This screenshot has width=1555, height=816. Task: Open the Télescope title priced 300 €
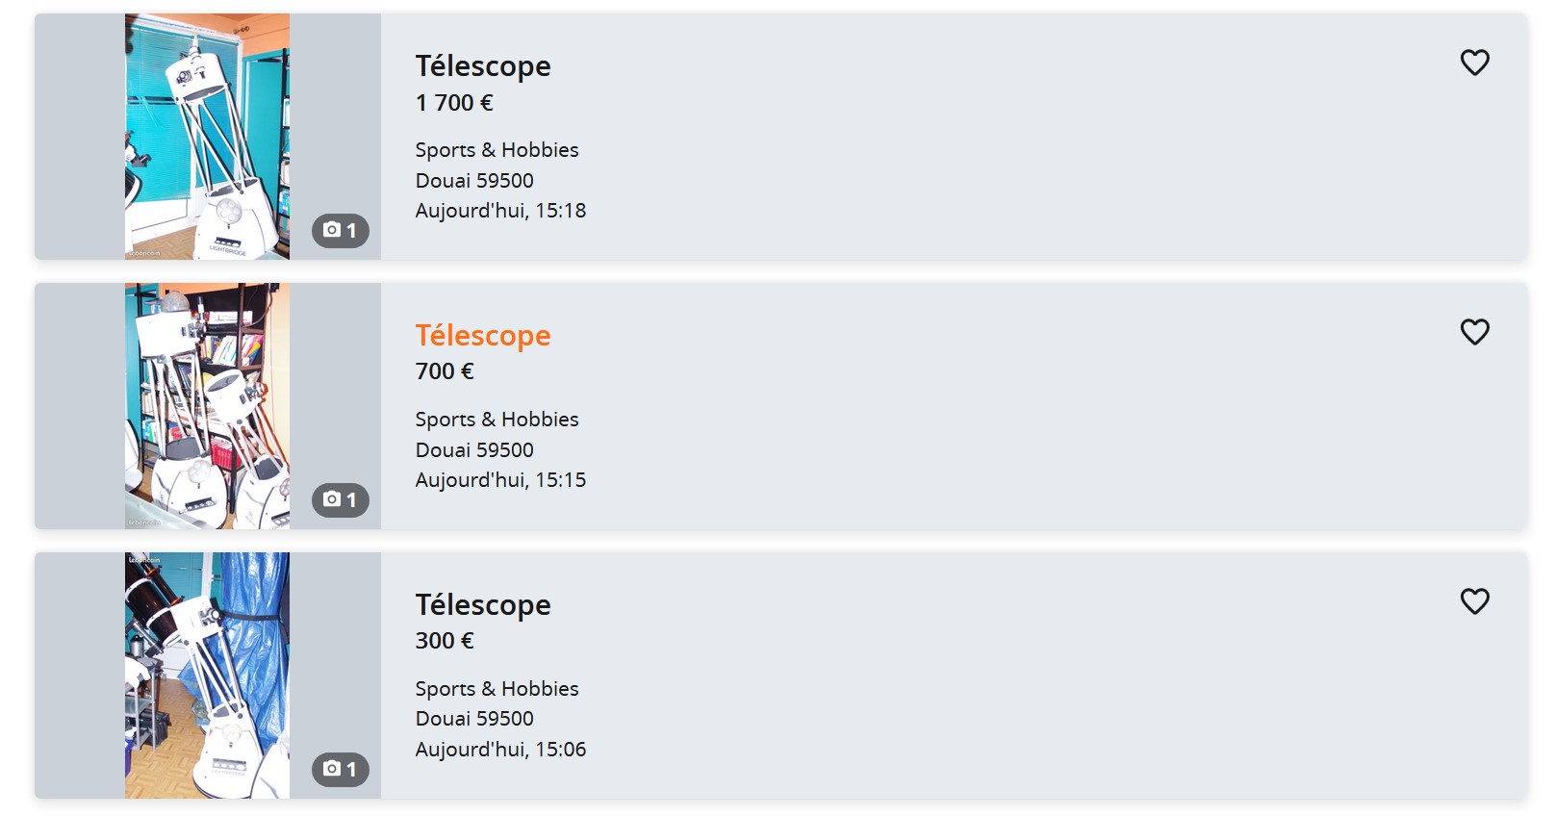point(483,605)
